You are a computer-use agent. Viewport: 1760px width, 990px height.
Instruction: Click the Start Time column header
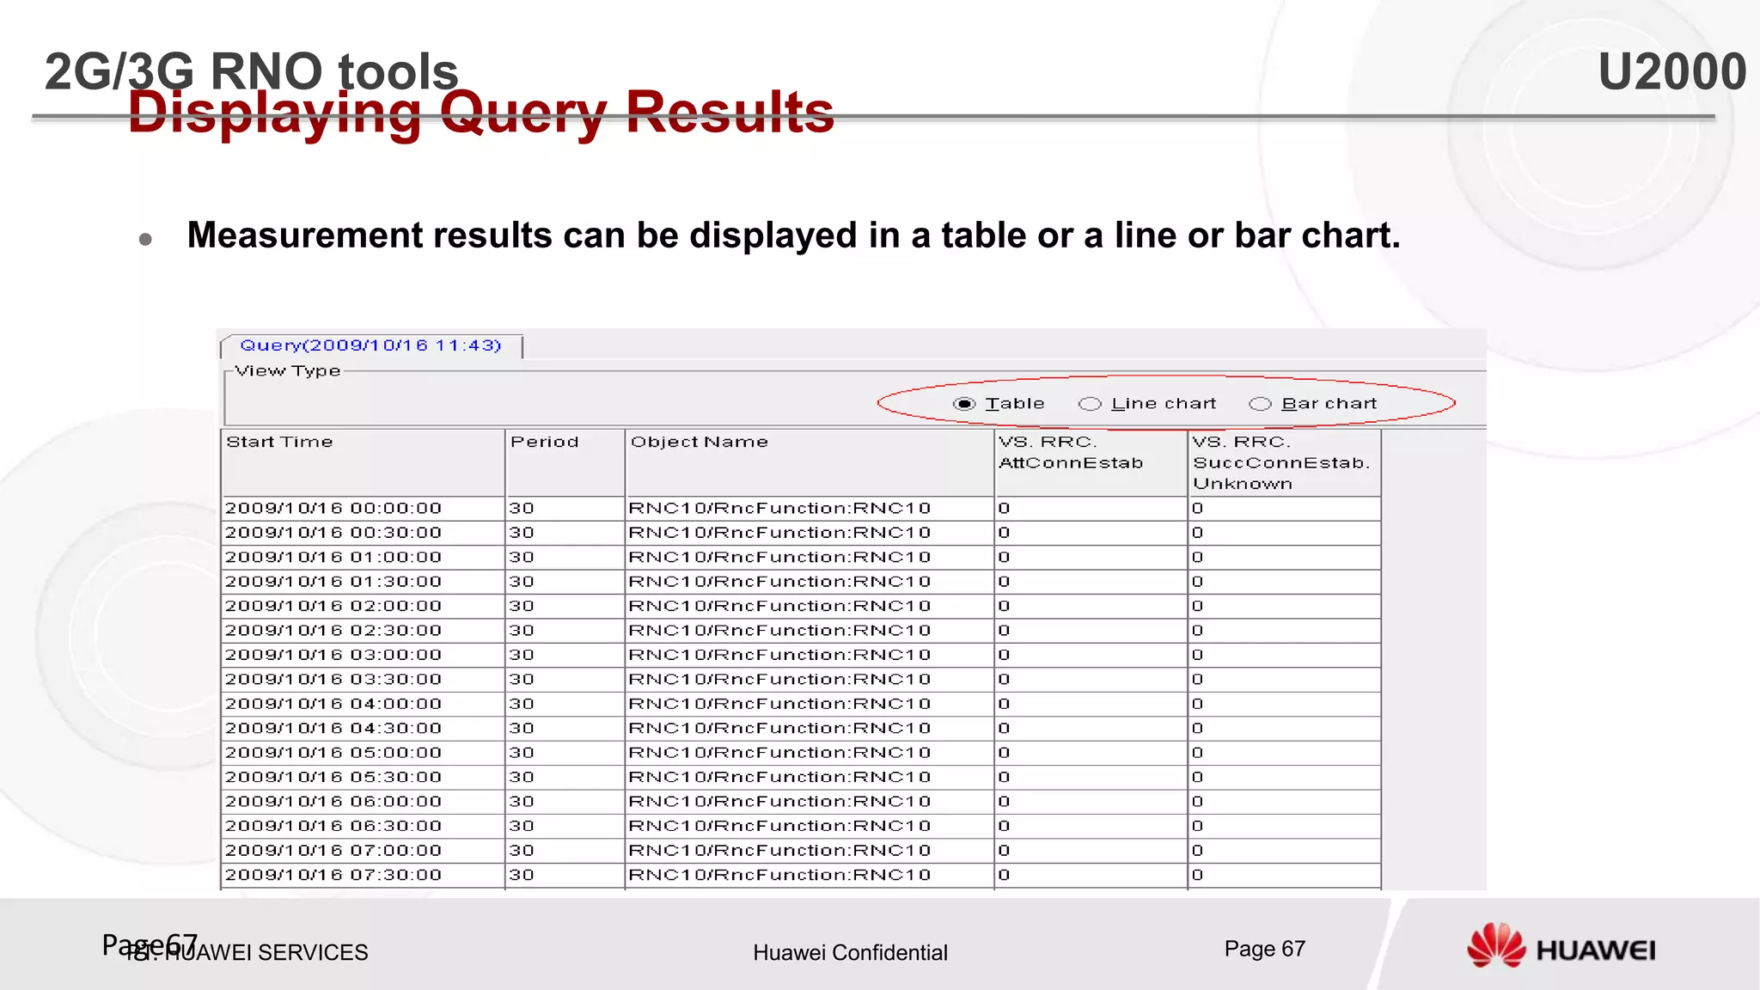[x=363, y=462]
